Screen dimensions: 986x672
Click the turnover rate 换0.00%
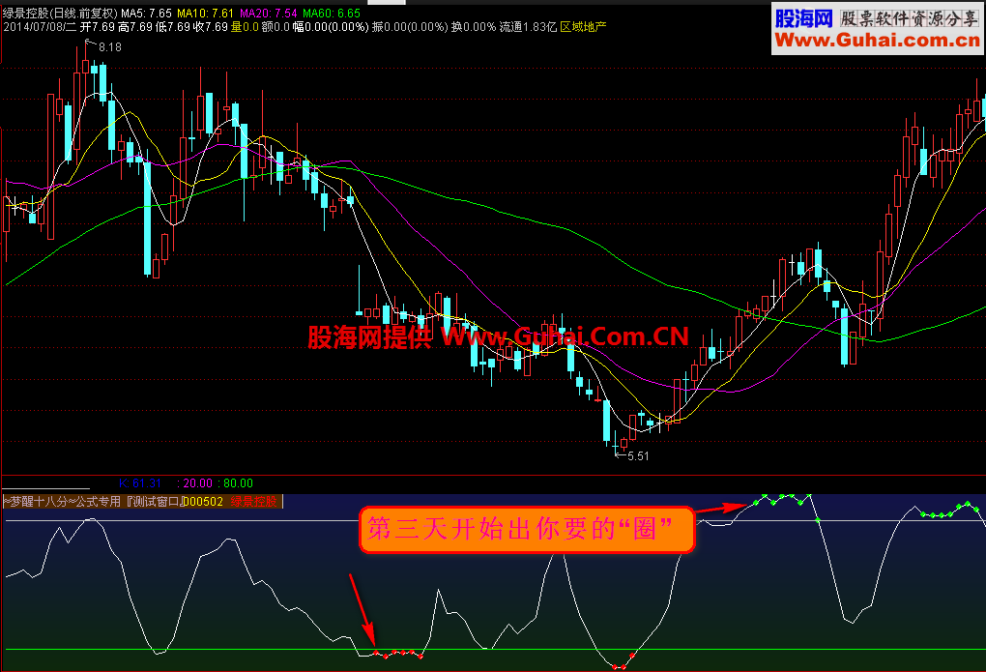(474, 27)
